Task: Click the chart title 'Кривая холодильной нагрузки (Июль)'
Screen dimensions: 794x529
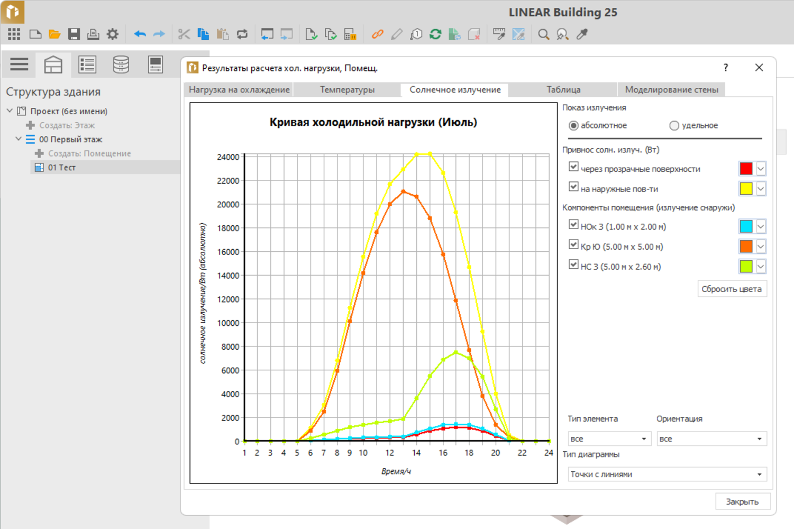Action: tap(373, 122)
